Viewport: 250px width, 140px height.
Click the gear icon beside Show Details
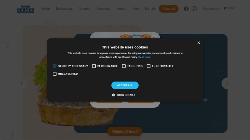[x=113, y=95]
